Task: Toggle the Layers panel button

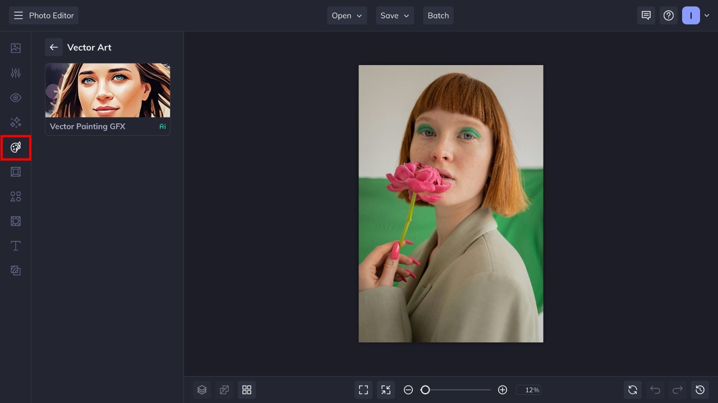Action: coord(202,390)
